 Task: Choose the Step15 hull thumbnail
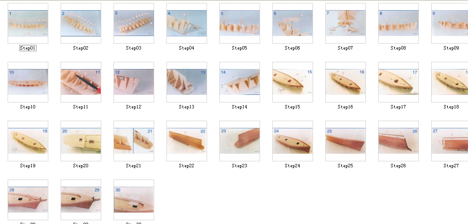coord(293,82)
